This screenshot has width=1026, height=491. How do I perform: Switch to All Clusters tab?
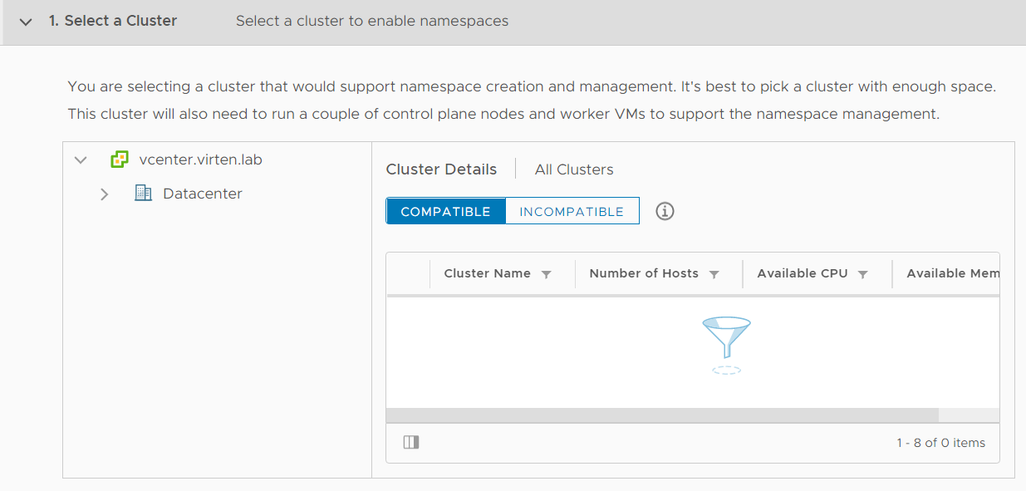[574, 169]
